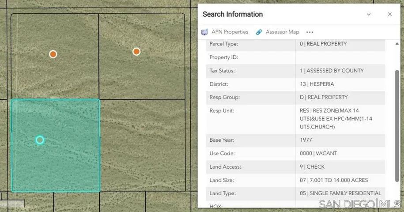Click the Tax Status ASSESSED BY COUNTY value
Image resolution: width=404 pixels, height=212 pixels.
332,71
